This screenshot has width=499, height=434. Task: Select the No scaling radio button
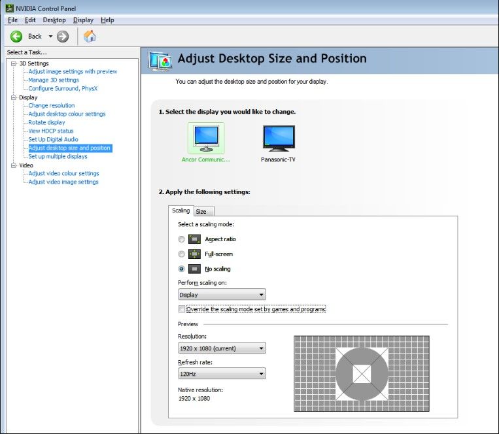pyautogui.click(x=181, y=269)
